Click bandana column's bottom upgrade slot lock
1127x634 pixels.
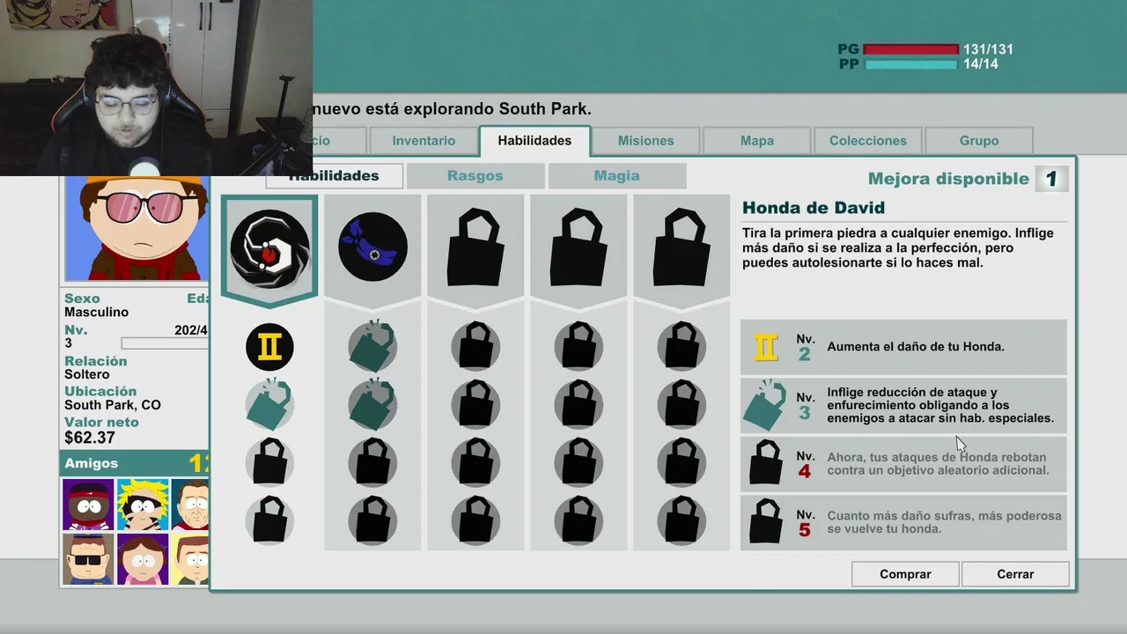(372, 520)
